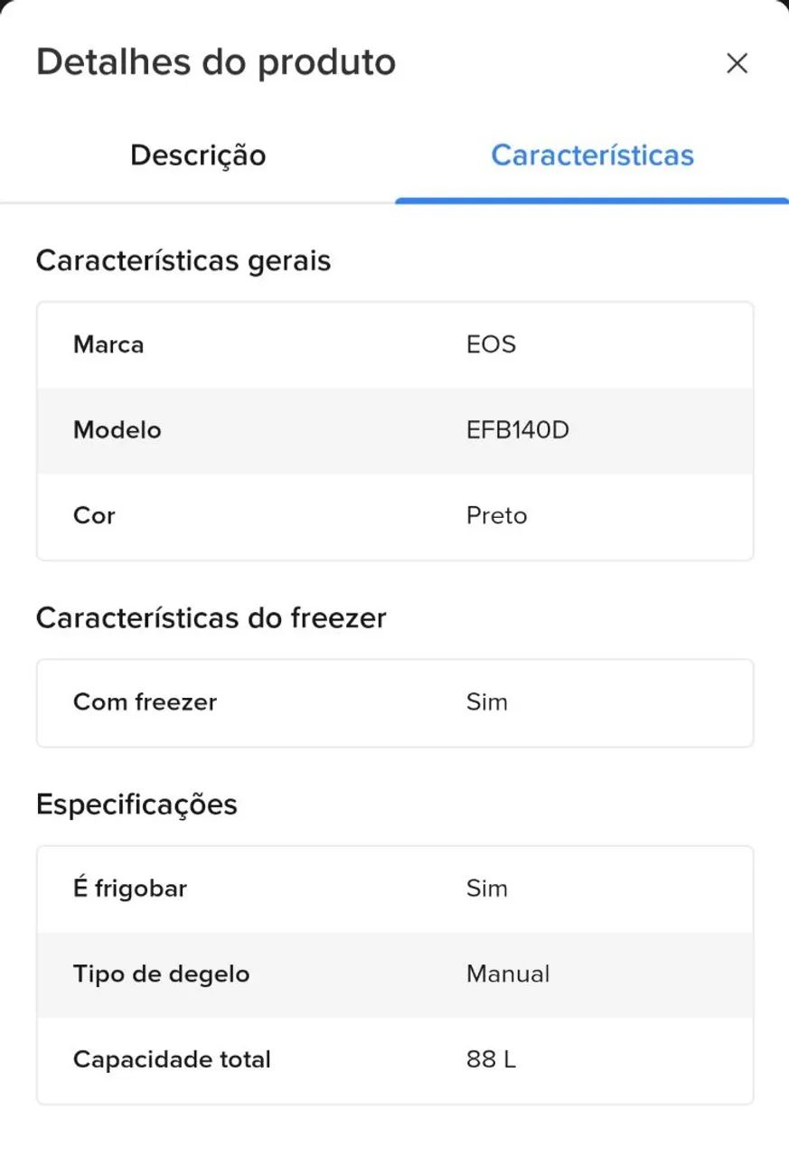This screenshot has height=1157, width=789.
Task: Click the Modelo row label
Action: 117,429
